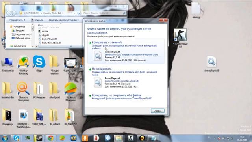Click the audio file desktop icon
This screenshot has width=252, height=142.
tap(24, 118)
